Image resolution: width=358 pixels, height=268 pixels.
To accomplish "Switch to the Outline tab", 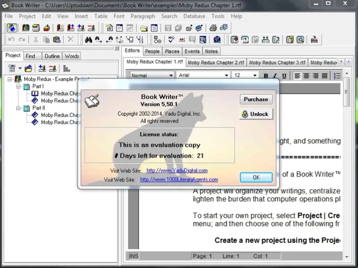I will pos(52,56).
